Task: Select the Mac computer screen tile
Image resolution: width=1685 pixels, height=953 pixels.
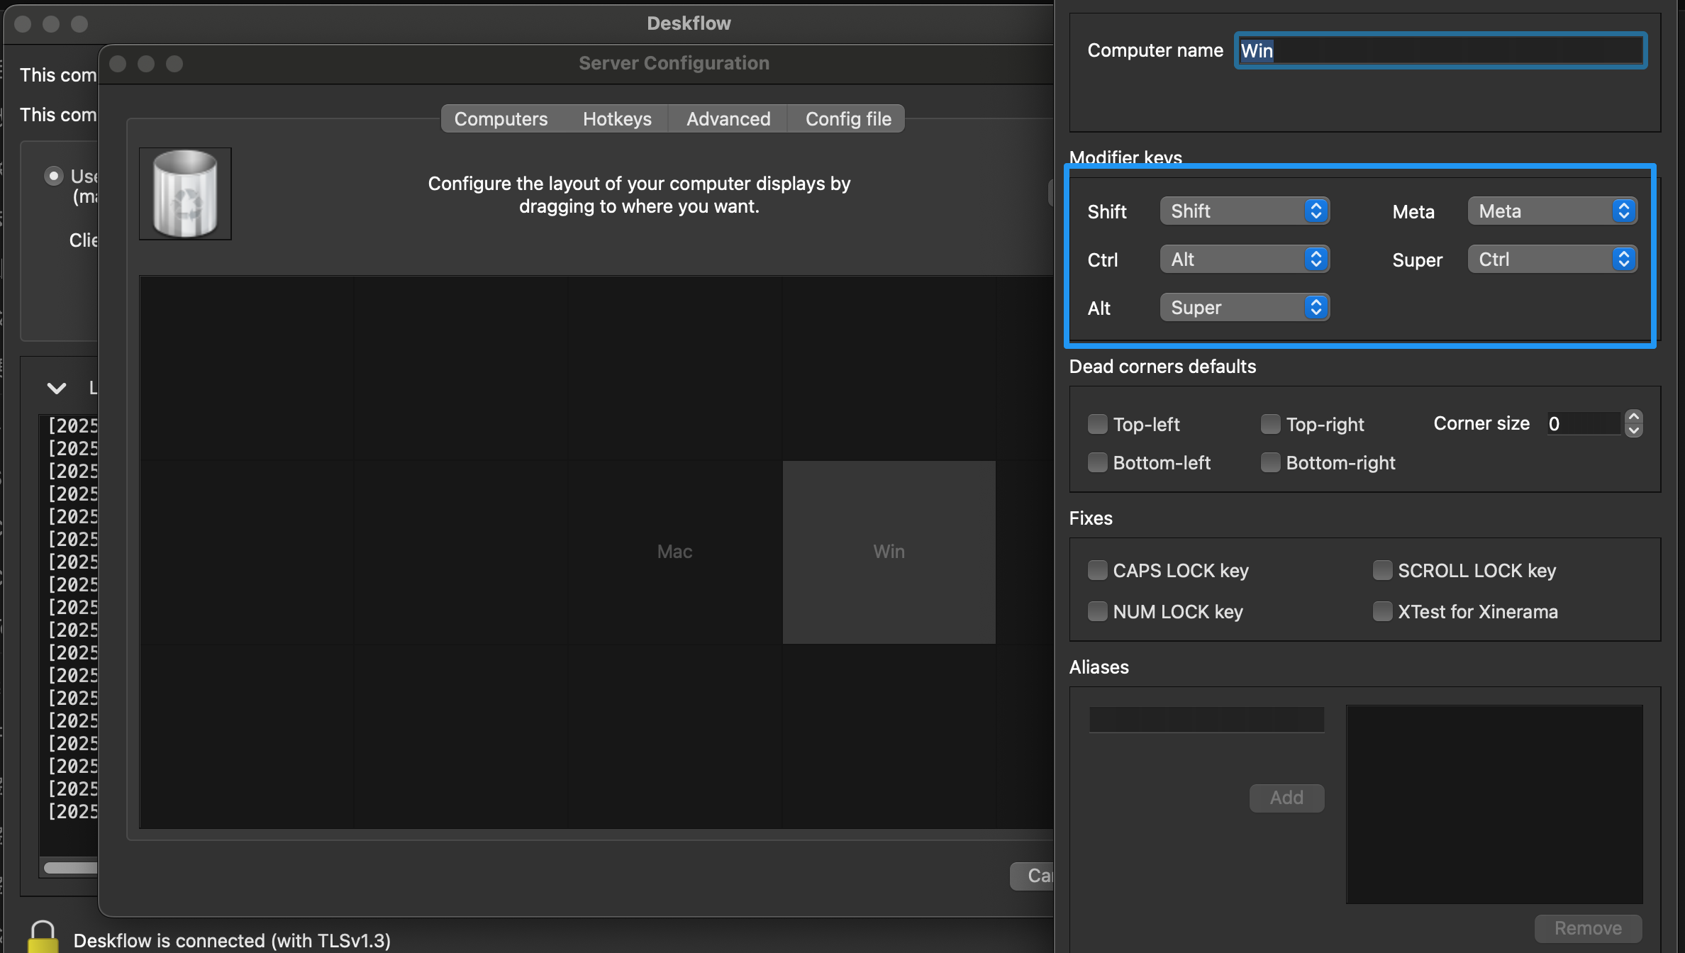Action: 674,552
